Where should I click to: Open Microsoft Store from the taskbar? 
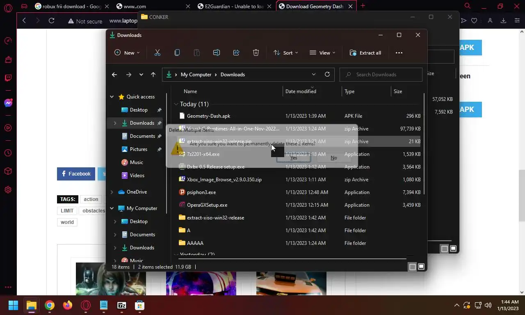coord(140,305)
